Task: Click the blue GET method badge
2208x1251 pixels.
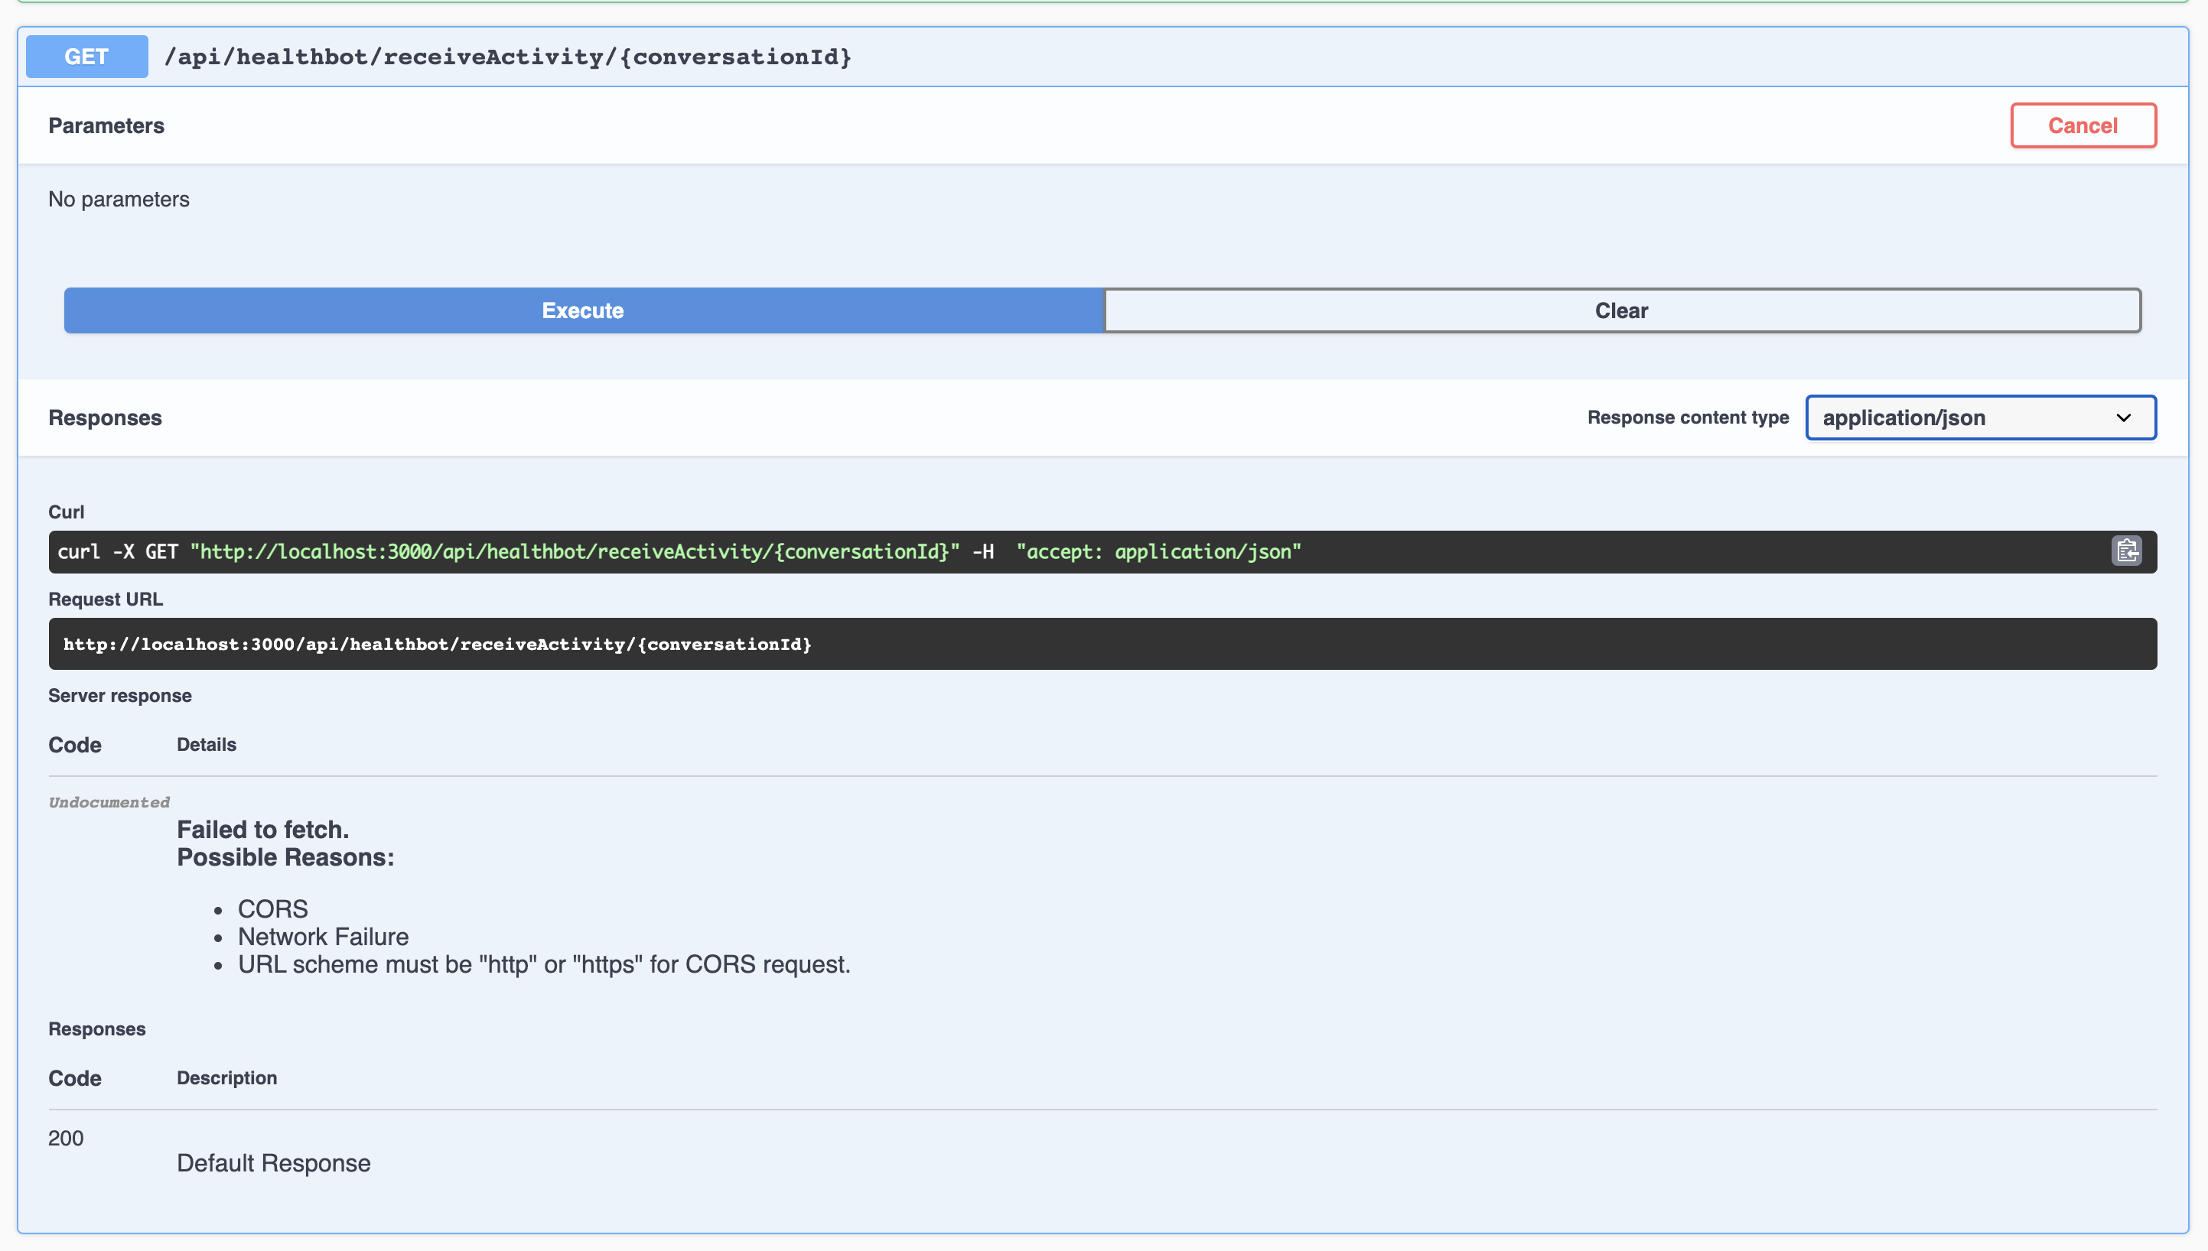Action: (86, 57)
